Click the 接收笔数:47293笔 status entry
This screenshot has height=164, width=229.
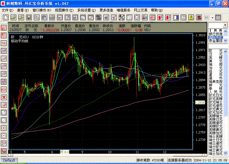[x=150, y=160]
